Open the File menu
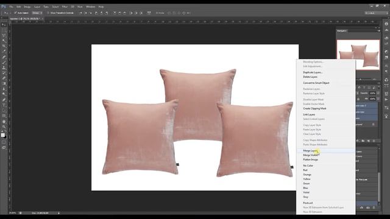The image size is (390, 219). point(11,7)
